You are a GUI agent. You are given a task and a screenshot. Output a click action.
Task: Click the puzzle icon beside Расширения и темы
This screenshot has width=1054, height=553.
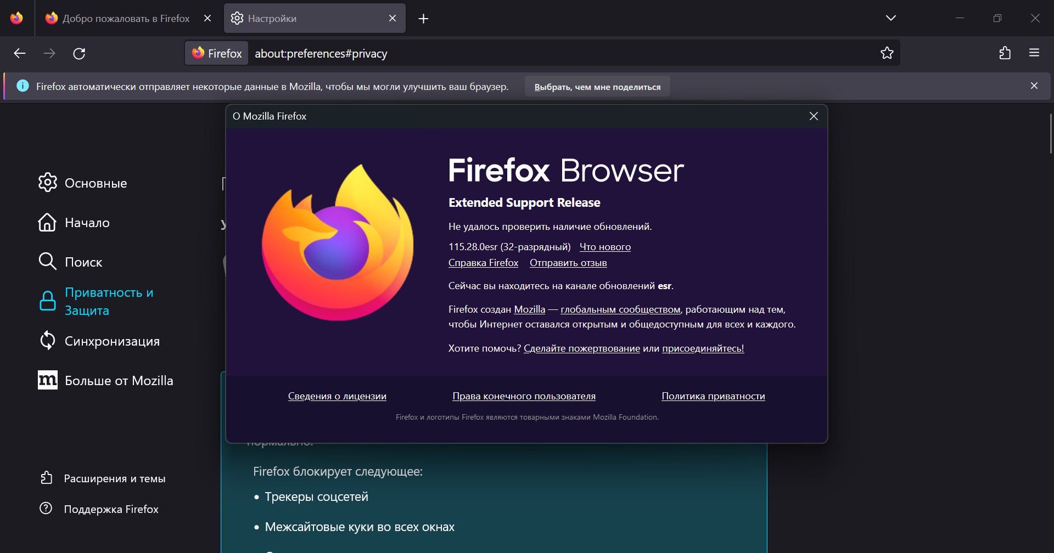47,478
